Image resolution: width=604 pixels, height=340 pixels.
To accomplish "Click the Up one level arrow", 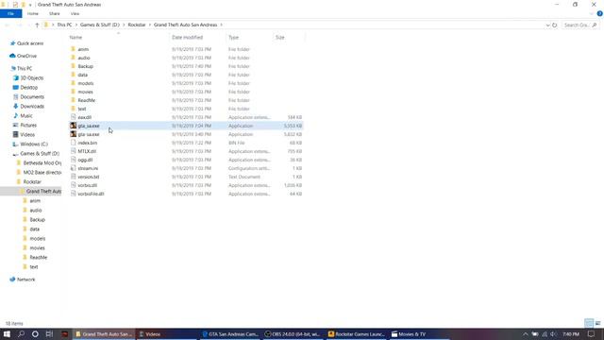I will [37, 25].
